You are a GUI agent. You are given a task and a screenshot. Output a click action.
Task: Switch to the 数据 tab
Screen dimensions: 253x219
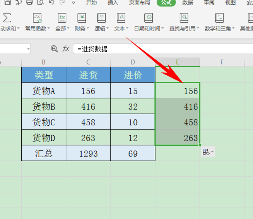[x=188, y=2]
